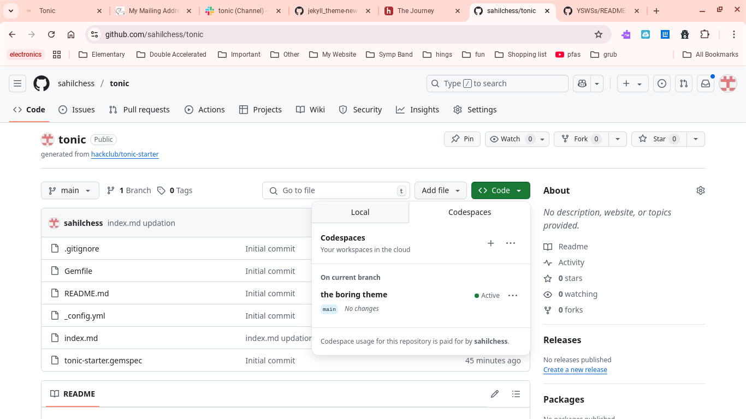Pin the tonic repository
746x419 pixels.
pos(463,139)
